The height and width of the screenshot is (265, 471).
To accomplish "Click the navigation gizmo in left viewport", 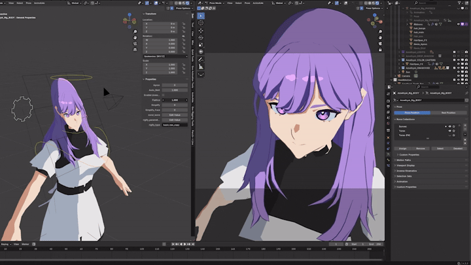I will click(130, 20).
